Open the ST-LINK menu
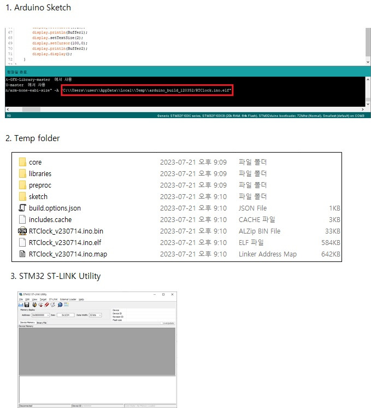Screen dimensions: 371x408 coord(54,299)
